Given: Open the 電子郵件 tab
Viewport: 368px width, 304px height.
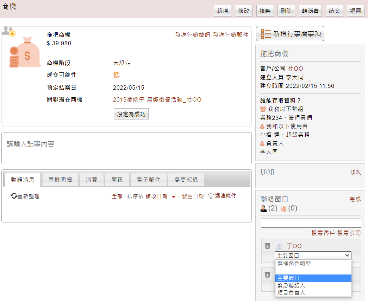Looking at the screenshot, I should [149, 180].
